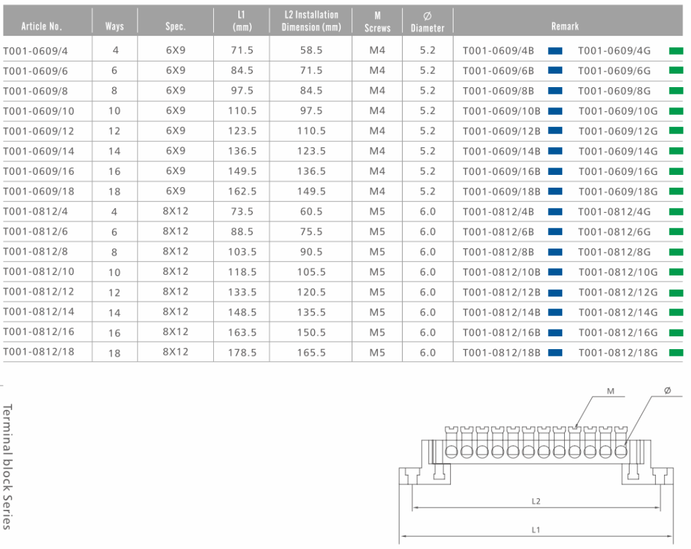The width and height of the screenshot is (691, 549).
Task: Click article number T001-0609/18
Action: coord(38,191)
